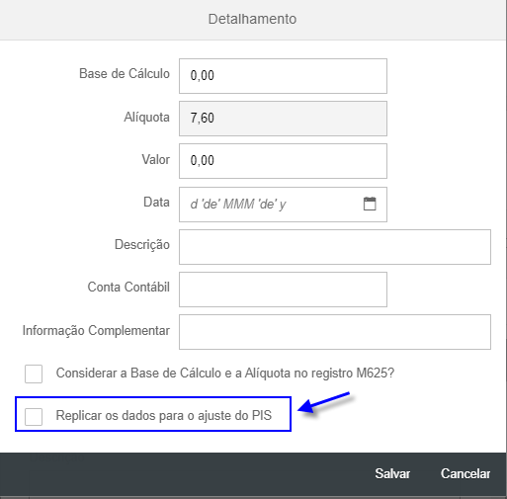This screenshot has width=507, height=499.
Task: Click the Detalhamento dialog title
Action: [x=252, y=19]
